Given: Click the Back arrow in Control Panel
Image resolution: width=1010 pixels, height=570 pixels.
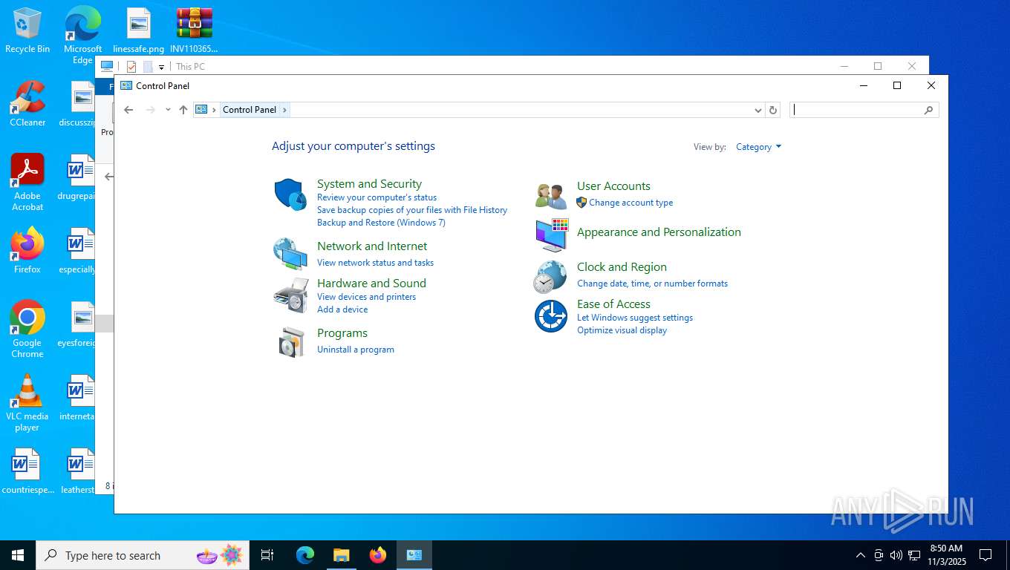Looking at the screenshot, I should pyautogui.click(x=128, y=110).
